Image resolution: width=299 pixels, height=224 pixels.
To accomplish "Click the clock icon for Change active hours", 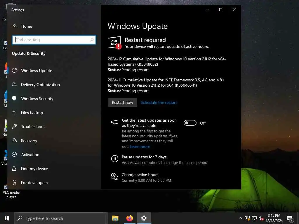I will tap(114, 176).
